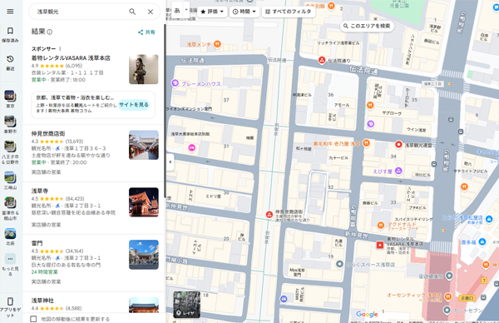Click the あ input mode indicator
This screenshot has height=323, width=499.
tap(177, 11)
